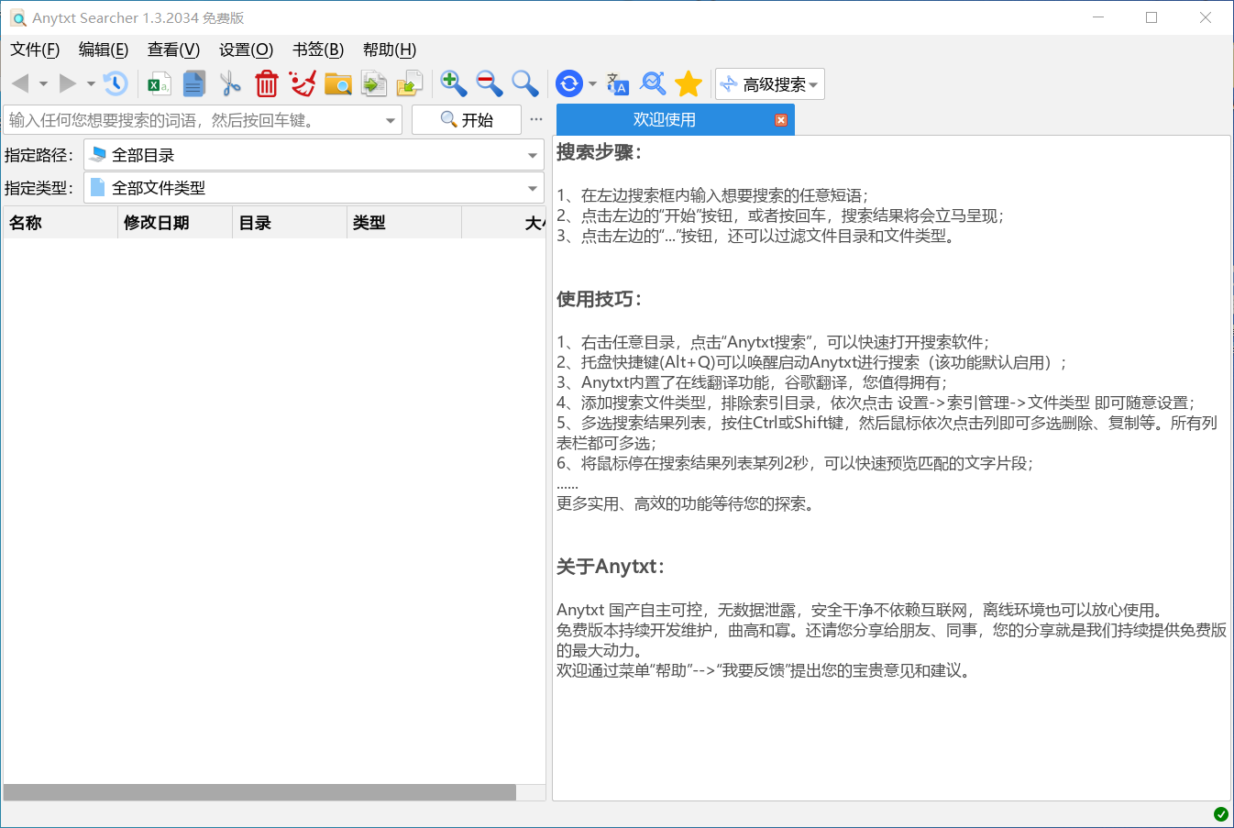Click the folder with magnifier icon
This screenshot has height=828, width=1234.
click(338, 84)
